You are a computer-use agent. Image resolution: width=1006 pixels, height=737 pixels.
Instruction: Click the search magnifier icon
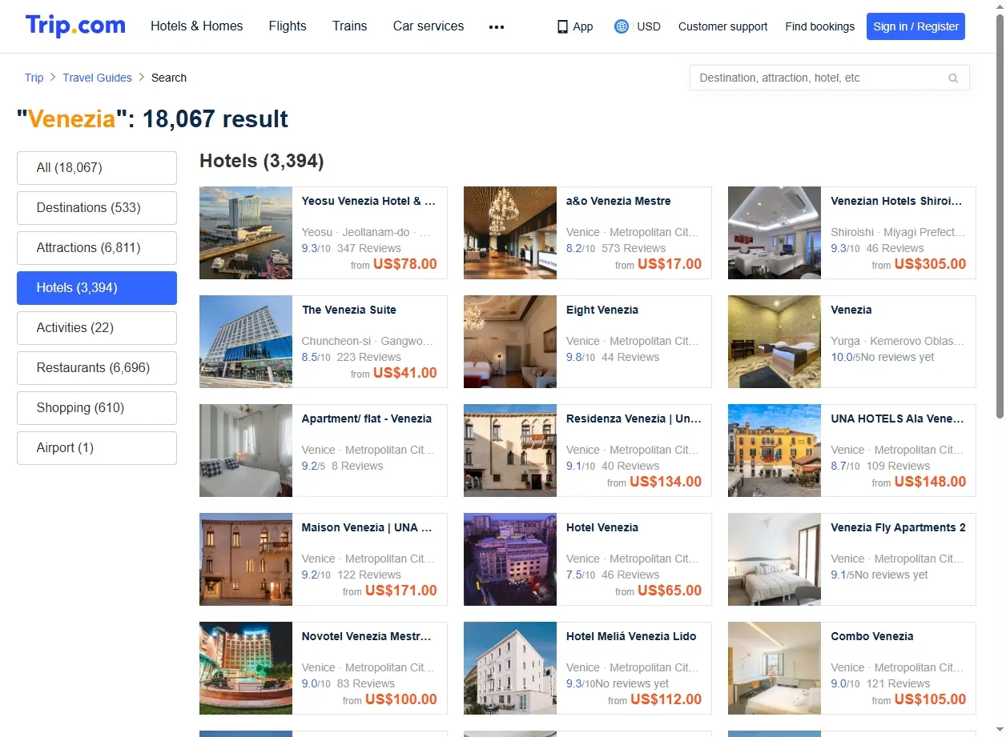(x=953, y=78)
